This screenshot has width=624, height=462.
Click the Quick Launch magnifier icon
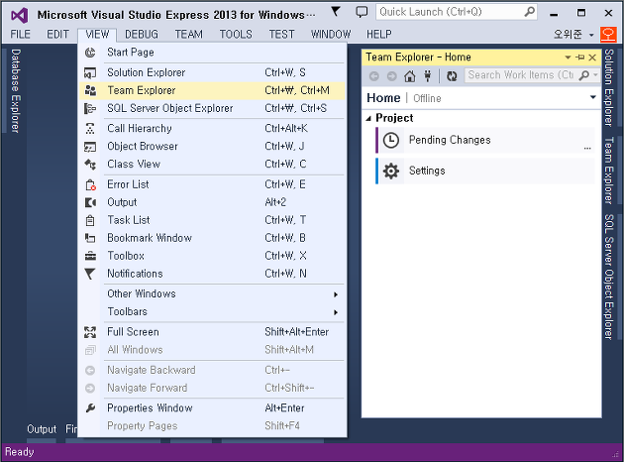(x=529, y=12)
